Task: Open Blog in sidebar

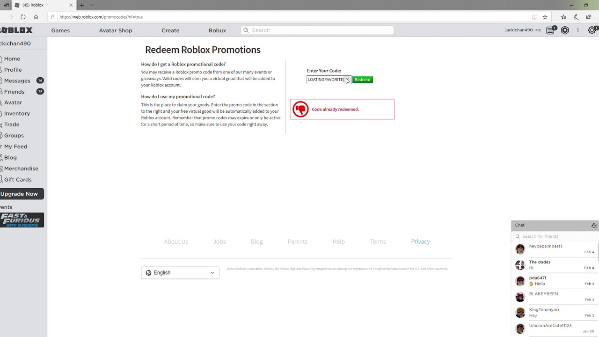Action: click(10, 158)
